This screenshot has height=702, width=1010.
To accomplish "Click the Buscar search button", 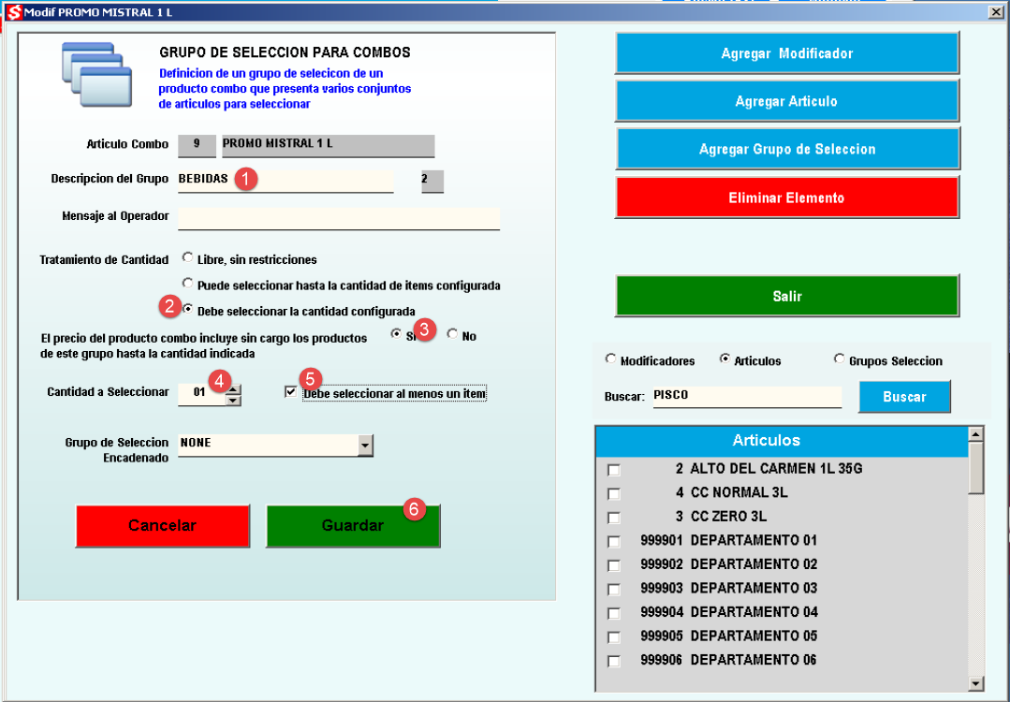I will [x=904, y=397].
